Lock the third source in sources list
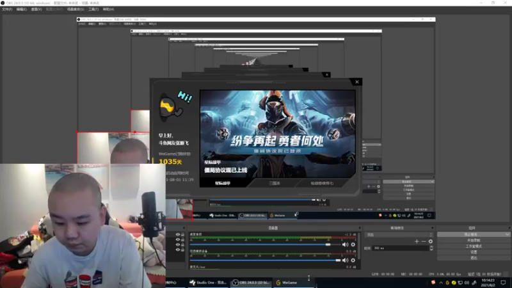The image size is (512, 288). click(x=182, y=244)
